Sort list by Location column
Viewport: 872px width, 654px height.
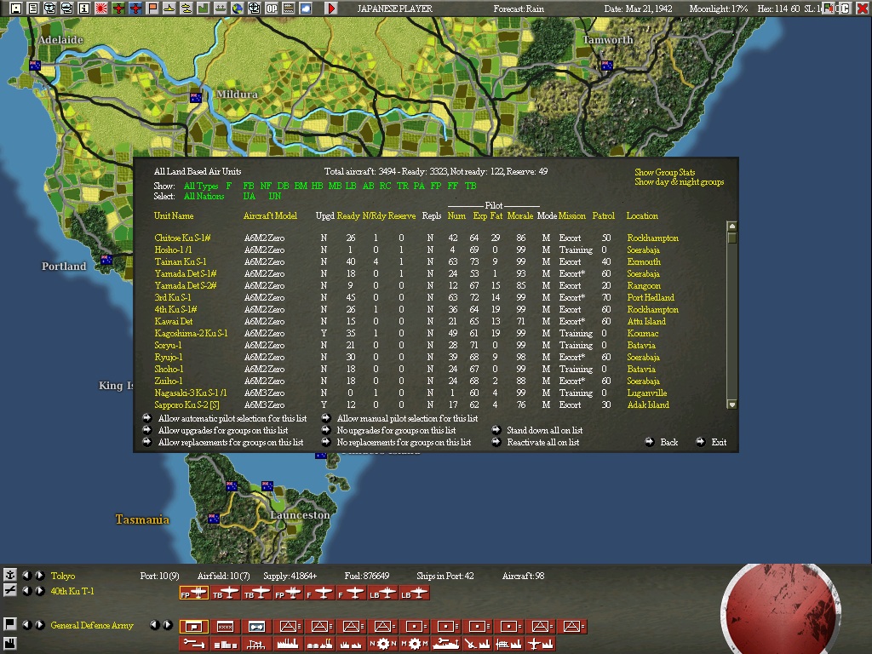(x=642, y=215)
